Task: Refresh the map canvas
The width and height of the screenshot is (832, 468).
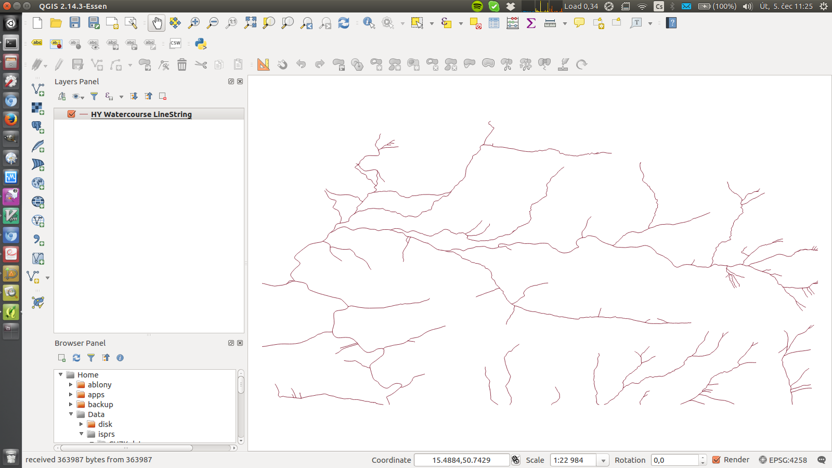Action: (344, 23)
